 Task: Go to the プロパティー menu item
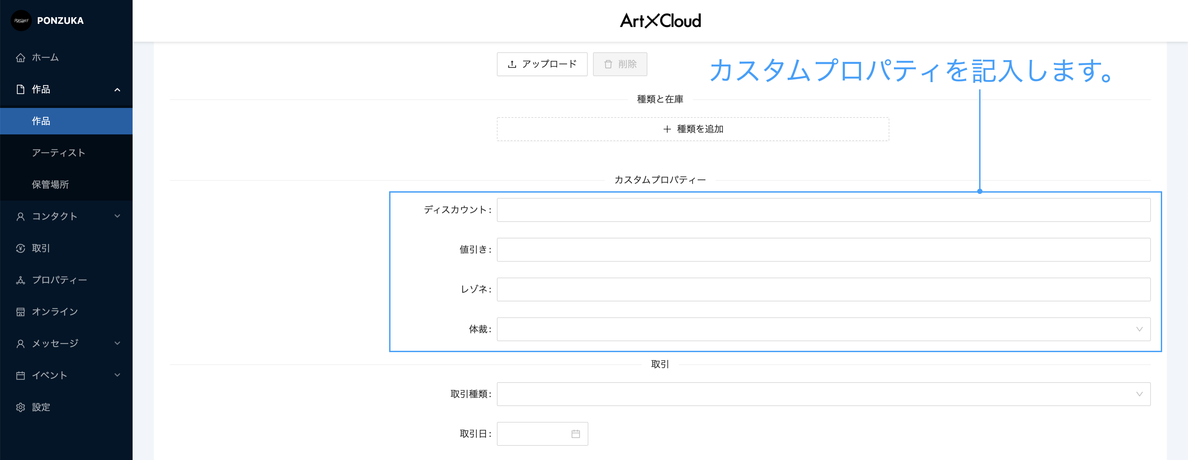66,280
